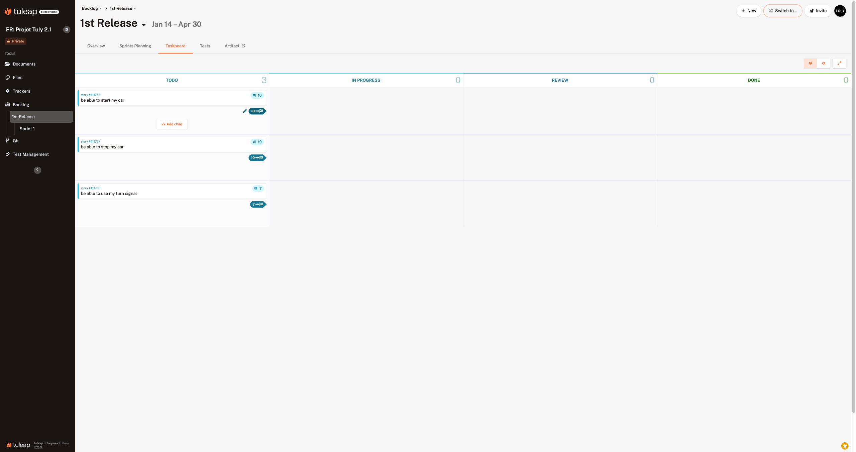Hide closed items with the crossed-eye icon
856x452 pixels.
tap(824, 63)
